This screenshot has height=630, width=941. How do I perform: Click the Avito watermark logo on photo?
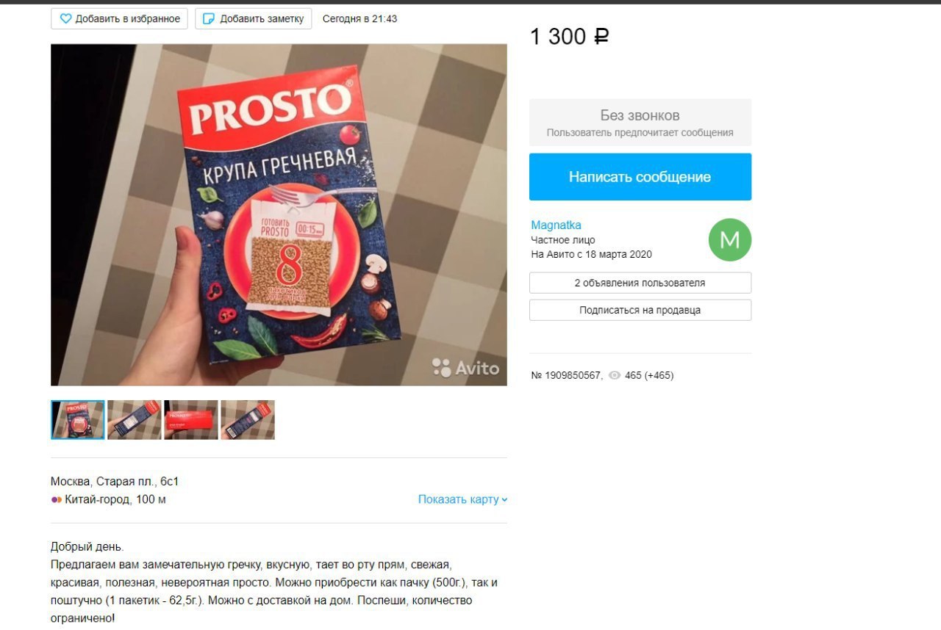pos(465,367)
